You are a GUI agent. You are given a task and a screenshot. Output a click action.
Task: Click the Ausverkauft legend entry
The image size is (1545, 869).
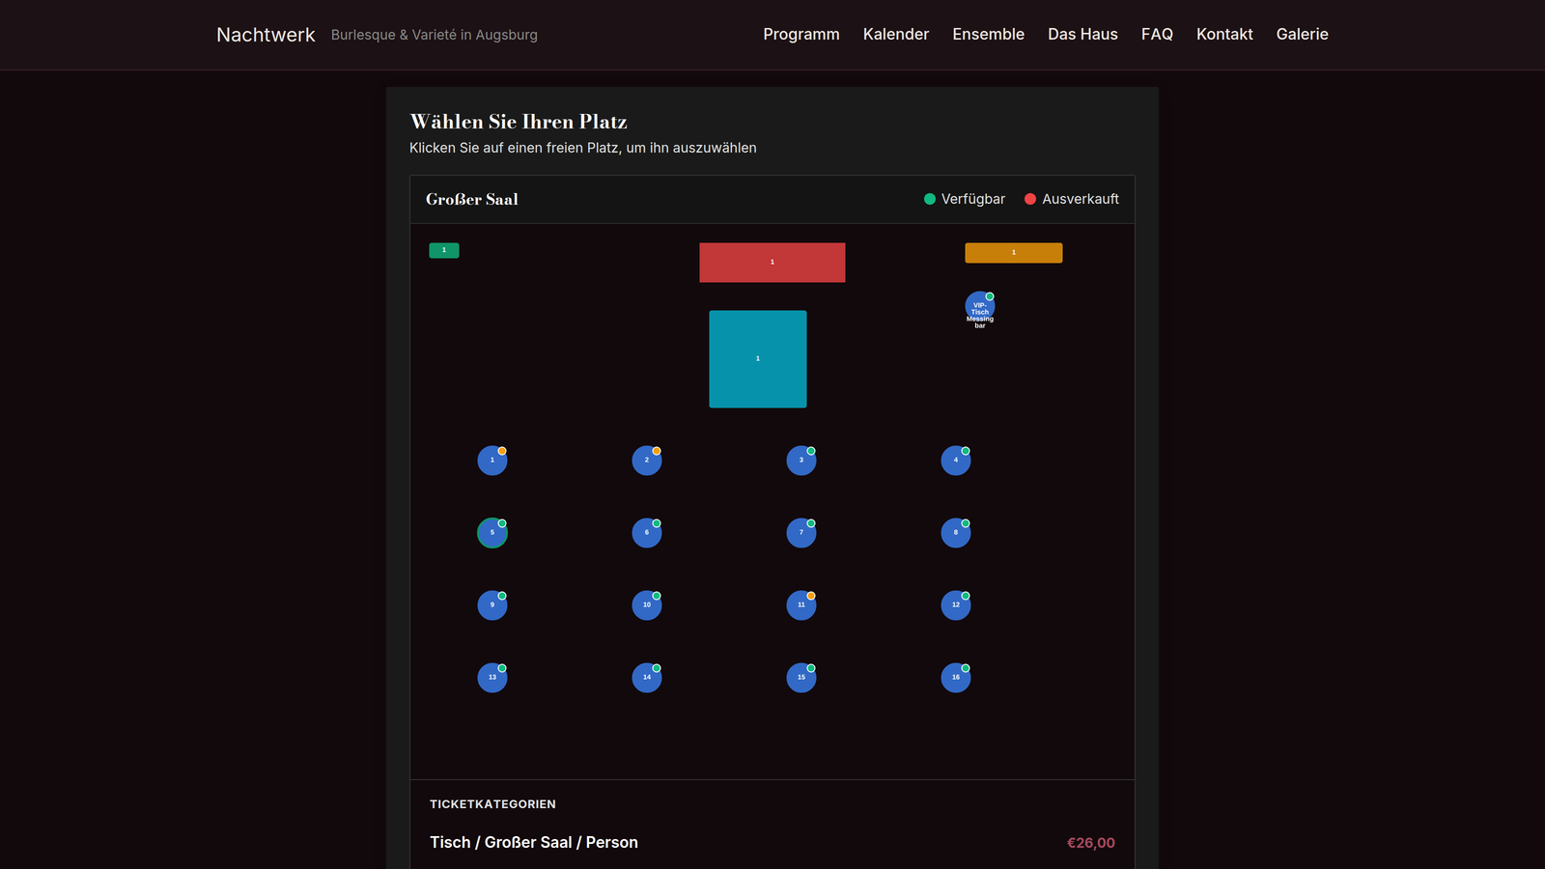coord(1072,199)
